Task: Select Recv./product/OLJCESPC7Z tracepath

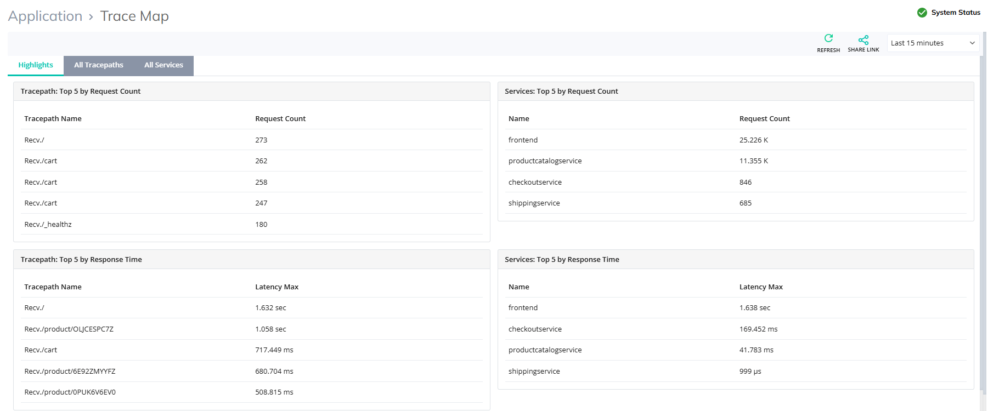Action: coord(252,329)
